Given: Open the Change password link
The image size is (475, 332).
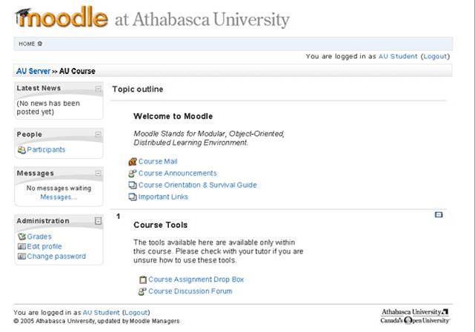Looking at the screenshot, I should [56, 257].
